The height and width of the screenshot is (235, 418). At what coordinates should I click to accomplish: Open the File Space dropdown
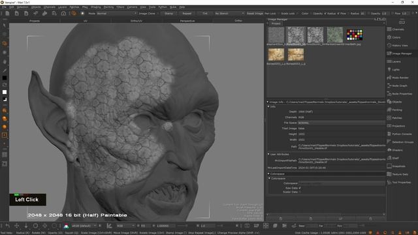[x=342, y=123]
